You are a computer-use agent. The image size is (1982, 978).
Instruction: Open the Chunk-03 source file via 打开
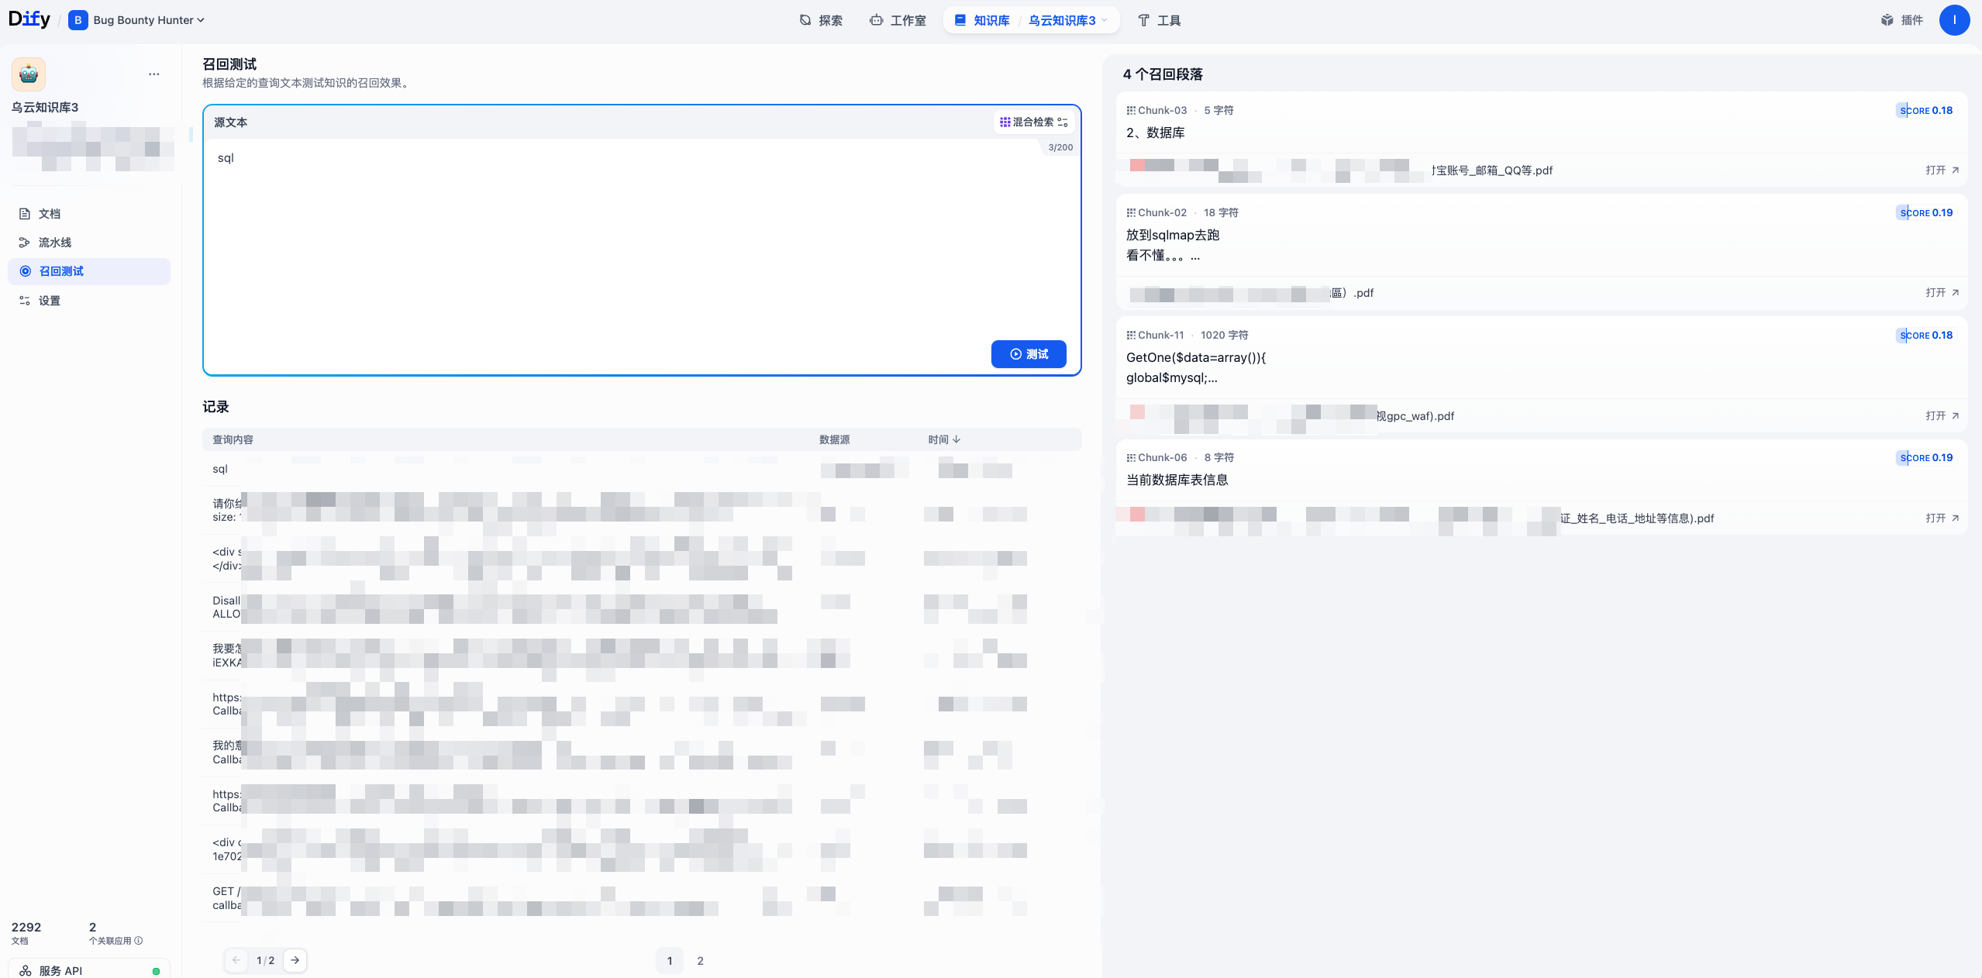pos(1942,170)
